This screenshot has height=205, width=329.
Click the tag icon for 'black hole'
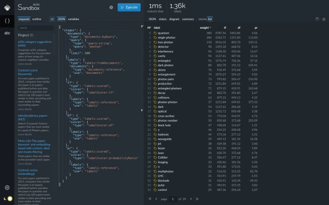(x=155, y=125)
